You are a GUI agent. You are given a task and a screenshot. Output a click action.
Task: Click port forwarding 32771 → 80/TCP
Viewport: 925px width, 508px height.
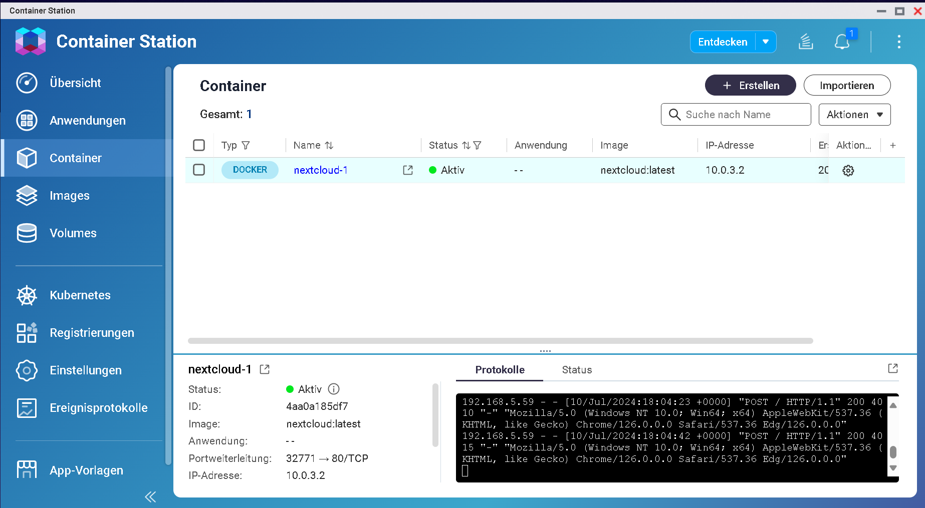(x=327, y=458)
